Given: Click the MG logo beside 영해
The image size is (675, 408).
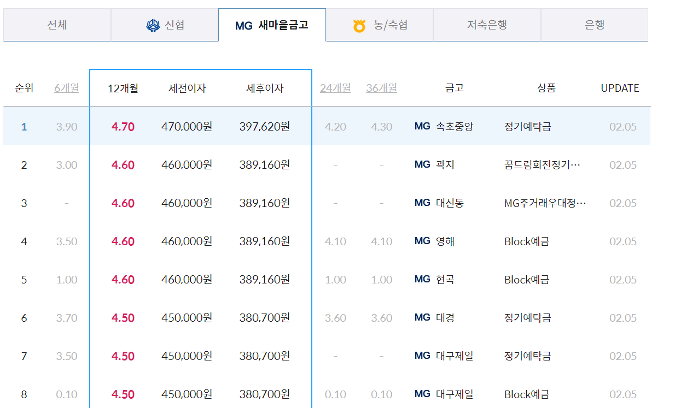Looking at the screenshot, I should [x=422, y=241].
